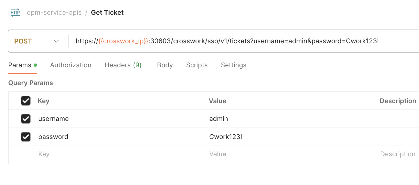Switch to the Body tab

coord(165,65)
